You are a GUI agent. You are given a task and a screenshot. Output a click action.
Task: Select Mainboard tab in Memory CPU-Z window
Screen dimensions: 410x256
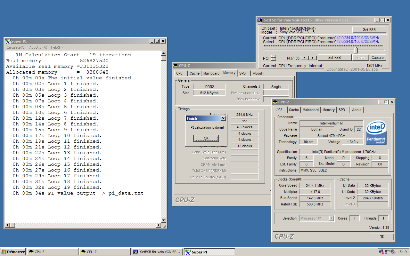point(211,73)
